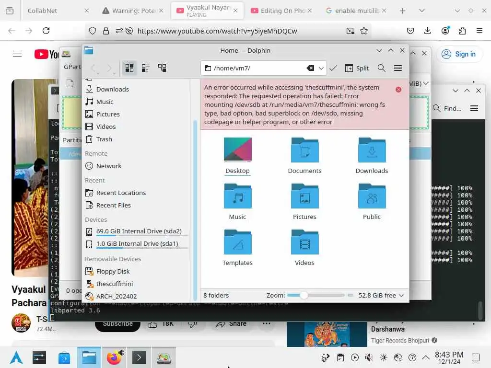Open the clock showing 8:43 PM

pos(449,357)
